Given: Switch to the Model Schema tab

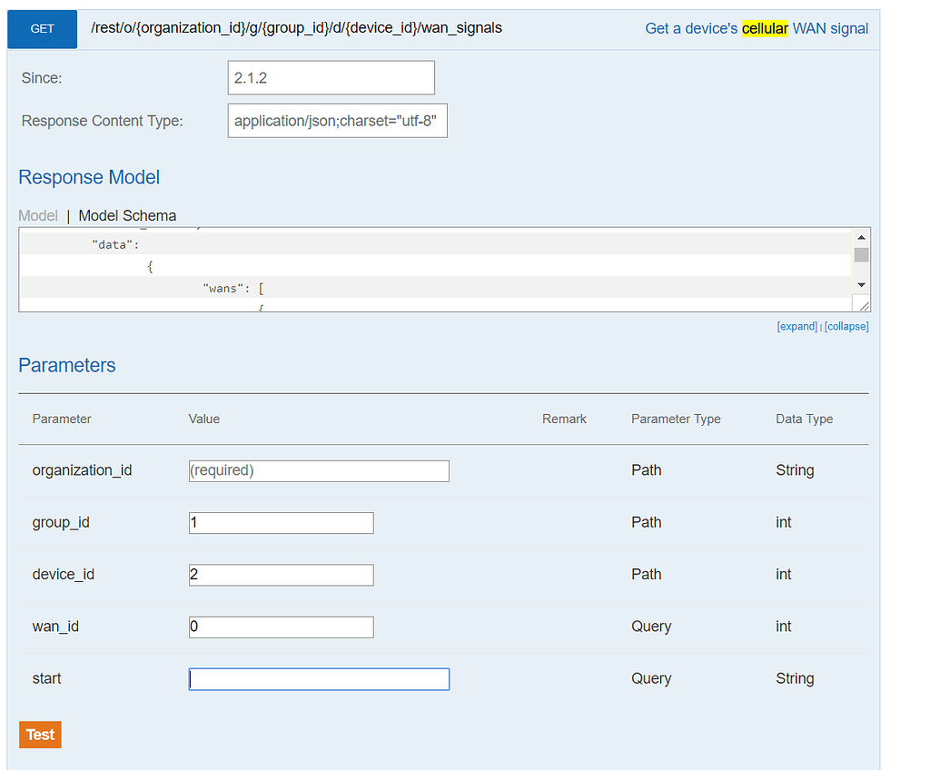Looking at the screenshot, I should (127, 215).
